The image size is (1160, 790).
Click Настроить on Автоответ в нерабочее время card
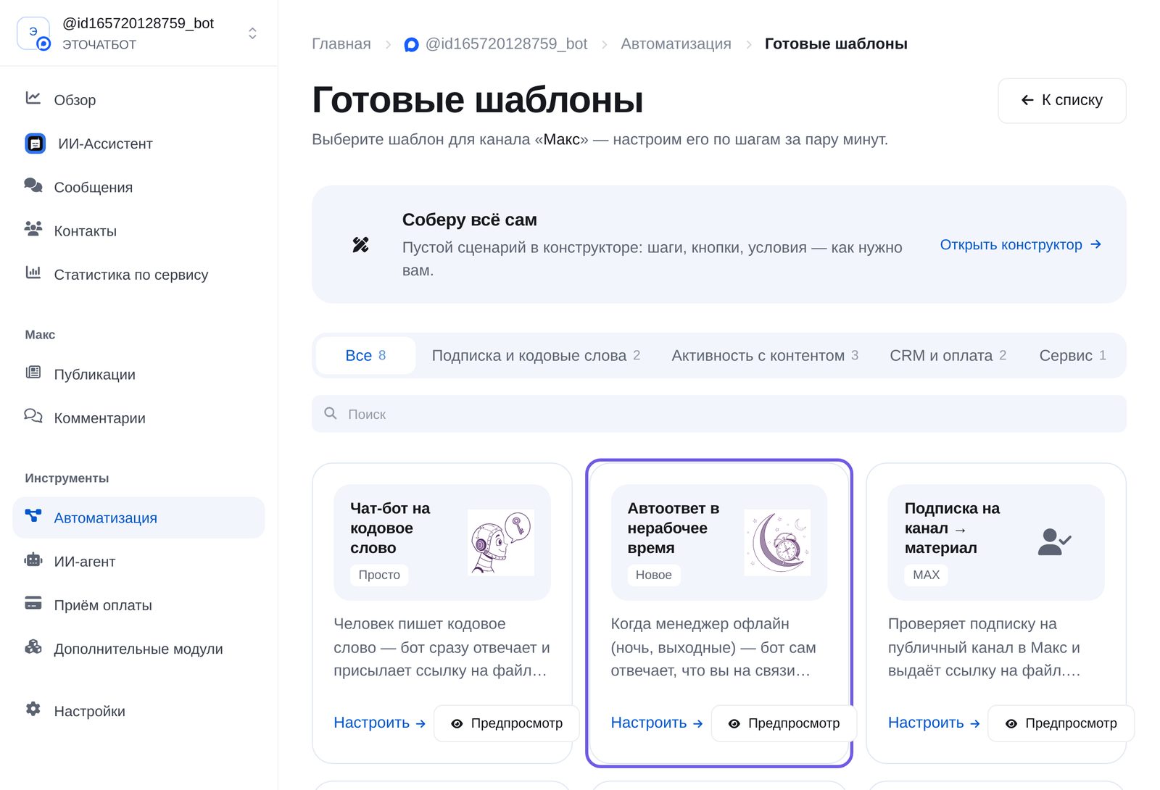[656, 723]
